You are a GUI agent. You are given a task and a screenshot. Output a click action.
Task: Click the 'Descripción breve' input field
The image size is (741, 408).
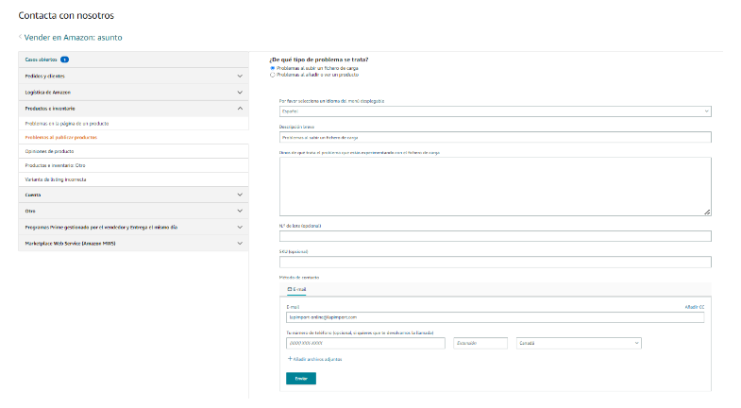tap(495, 137)
